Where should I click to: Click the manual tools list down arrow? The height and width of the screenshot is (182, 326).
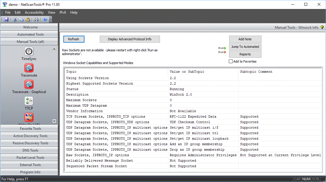point(54,121)
